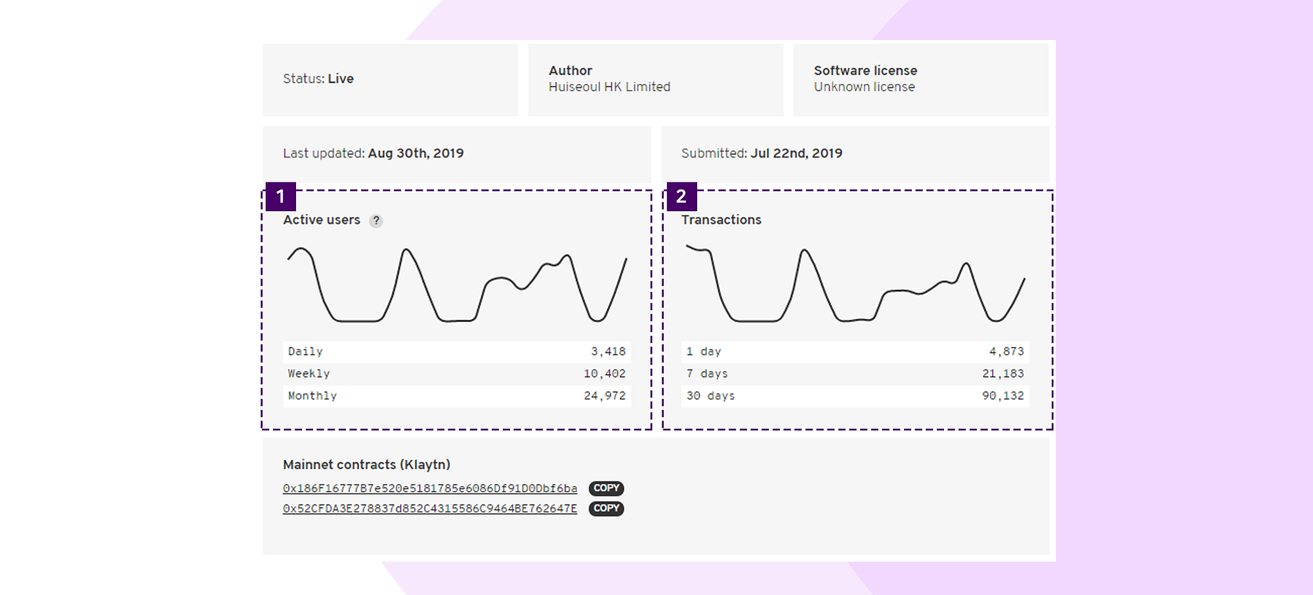The image size is (1313, 595).
Task: Open contract link 0x52CFDA3E278837d852C4315586C9464BE762647E
Action: (x=430, y=508)
